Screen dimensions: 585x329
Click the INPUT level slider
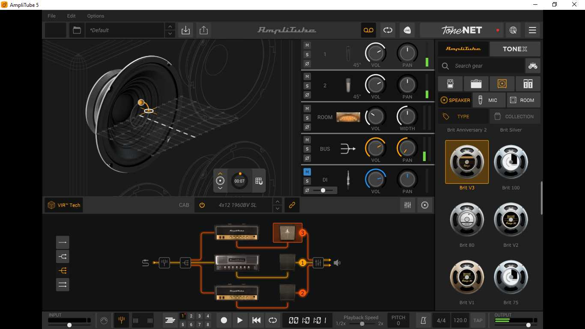tap(69, 325)
